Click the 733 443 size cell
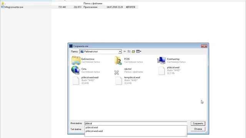The image size is (246, 138). click(x=62, y=7)
